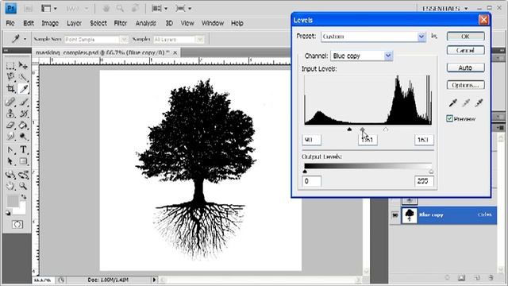
Task: Toggle Quick Mask mode
Action: (17, 224)
